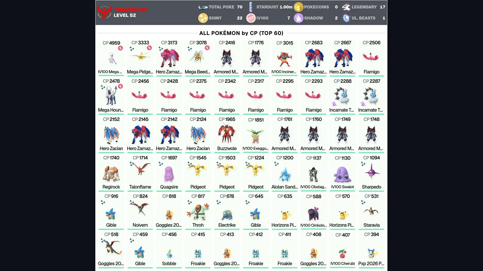
Task: Click the Legendary count icon
Action: (x=346, y=7)
